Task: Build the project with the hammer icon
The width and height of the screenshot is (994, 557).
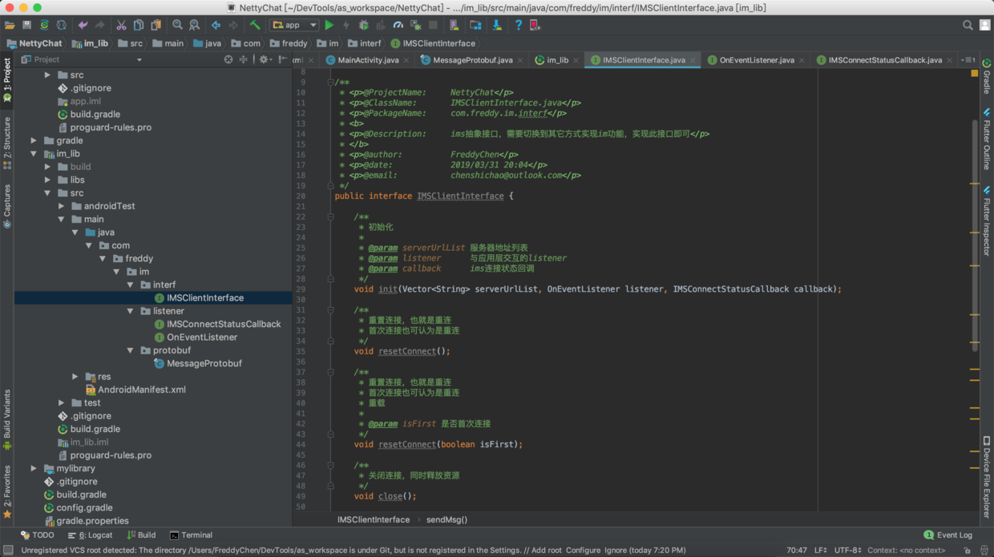Action: coord(255,25)
